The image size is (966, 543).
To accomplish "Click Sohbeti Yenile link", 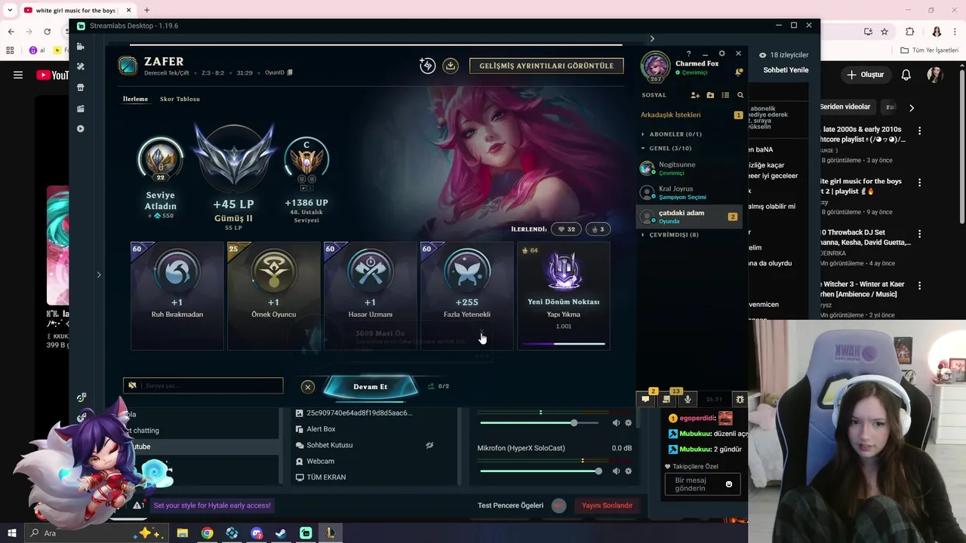I will (786, 70).
